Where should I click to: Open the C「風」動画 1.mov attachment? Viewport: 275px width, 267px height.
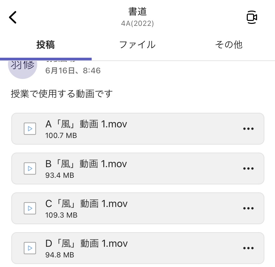coord(138,208)
